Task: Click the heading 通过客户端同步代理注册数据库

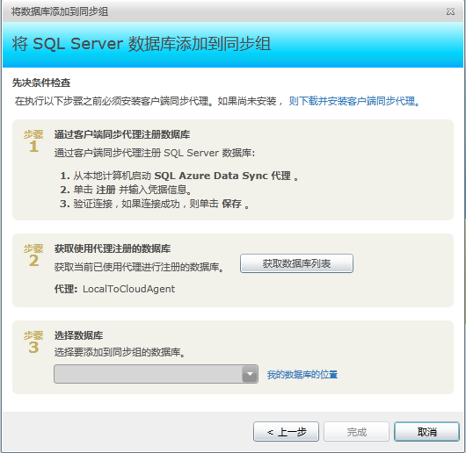Action: coord(122,134)
